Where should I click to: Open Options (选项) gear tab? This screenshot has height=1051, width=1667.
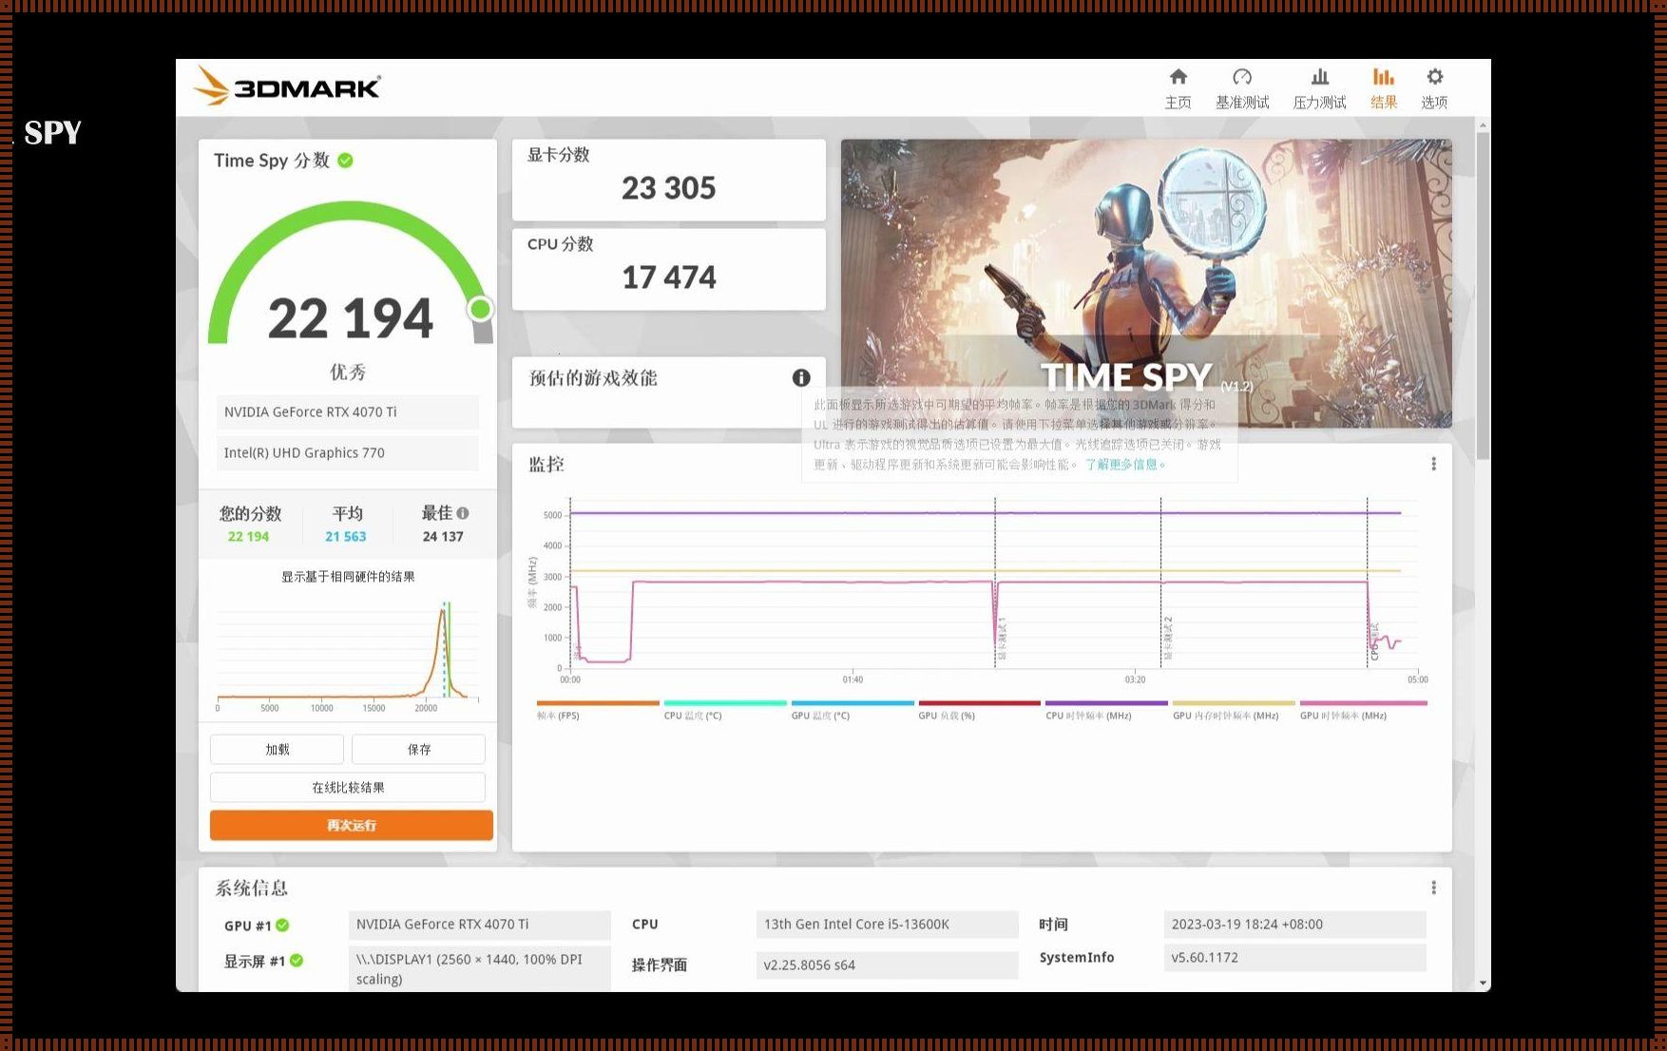coord(1434,88)
